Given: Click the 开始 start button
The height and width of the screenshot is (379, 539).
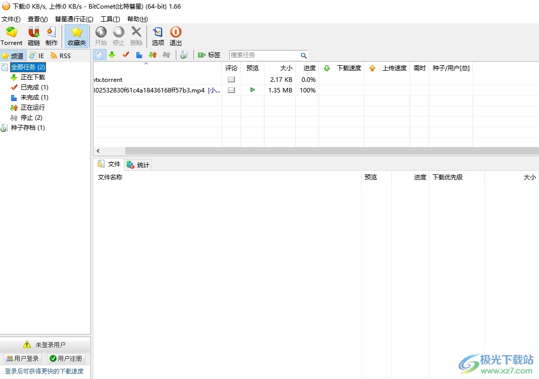Looking at the screenshot, I should click(101, 36).
